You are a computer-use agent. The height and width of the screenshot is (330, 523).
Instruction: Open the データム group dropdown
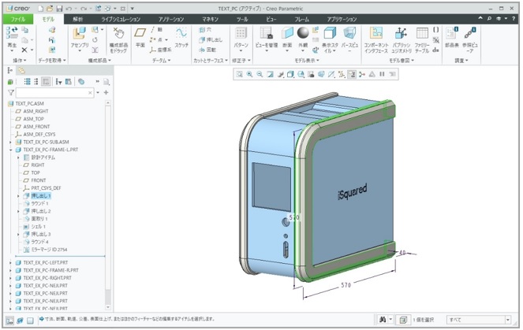[161, 61]
